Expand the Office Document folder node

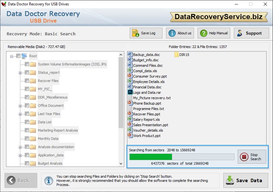[20, 106]
